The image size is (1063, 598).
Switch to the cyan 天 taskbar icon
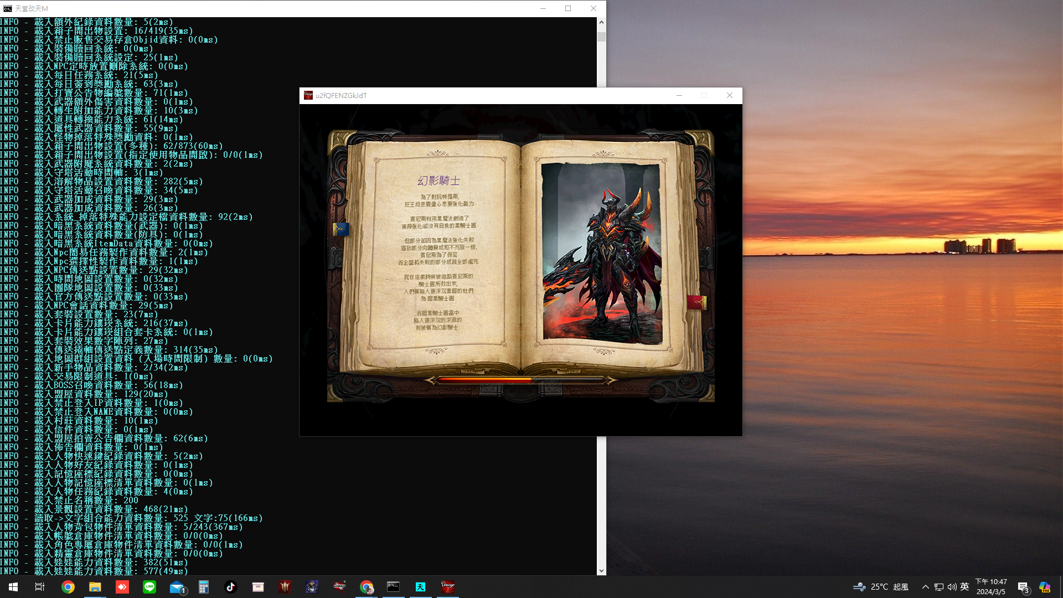tap(421, 587)
